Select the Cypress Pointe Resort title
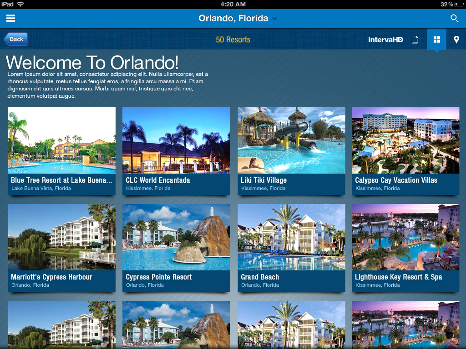The width and height of the screenshot is (466, 349). (159, 277)
